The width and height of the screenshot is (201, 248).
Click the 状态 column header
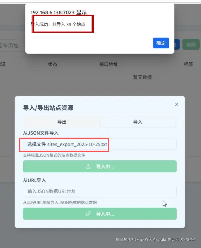[x=53, y=64]
